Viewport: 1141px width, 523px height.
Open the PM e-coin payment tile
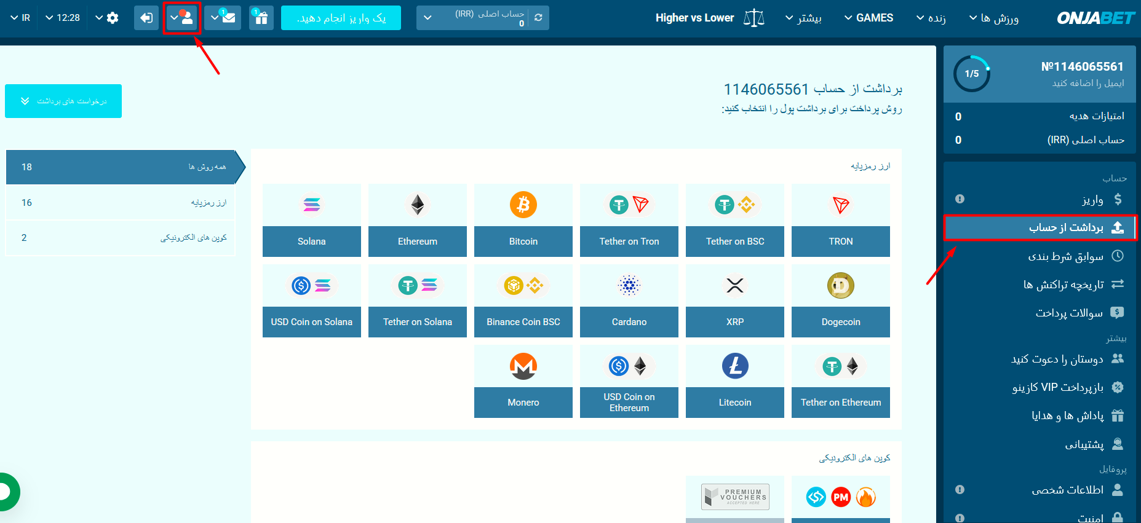coord(841,498)
